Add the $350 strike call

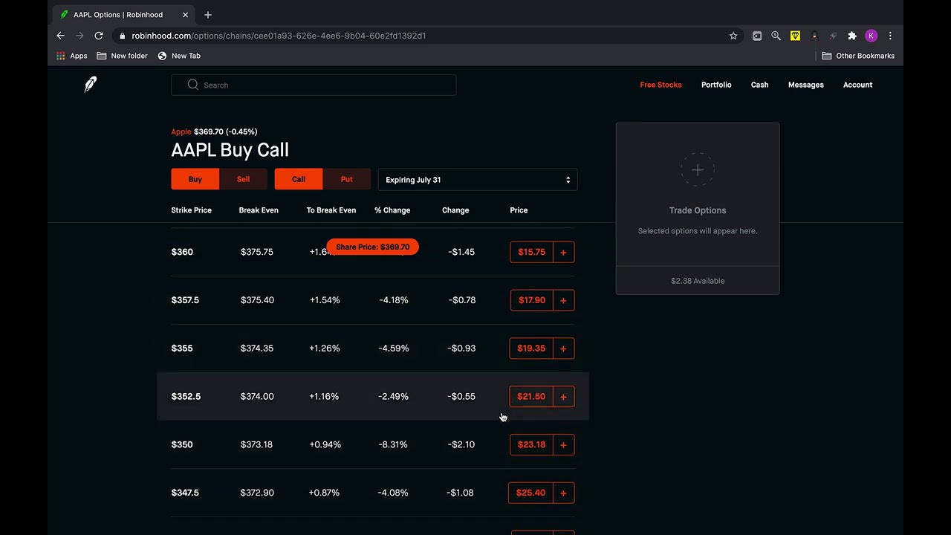pos(563,444)
